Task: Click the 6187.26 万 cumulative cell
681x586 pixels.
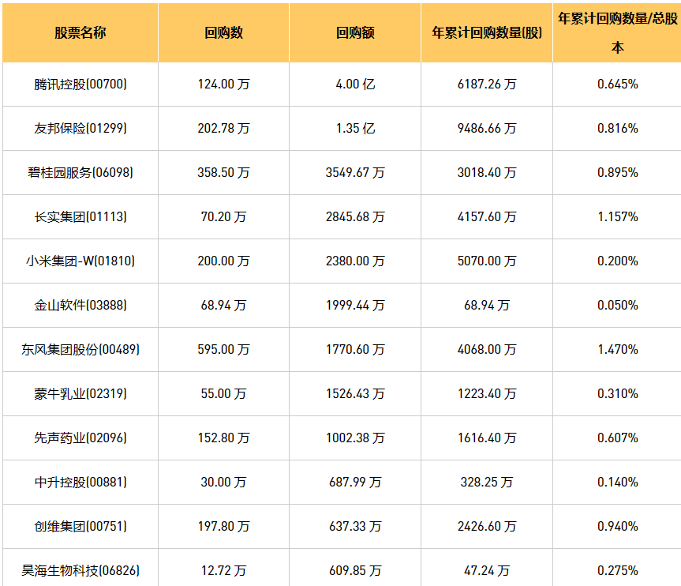Action: pos(486,85)
